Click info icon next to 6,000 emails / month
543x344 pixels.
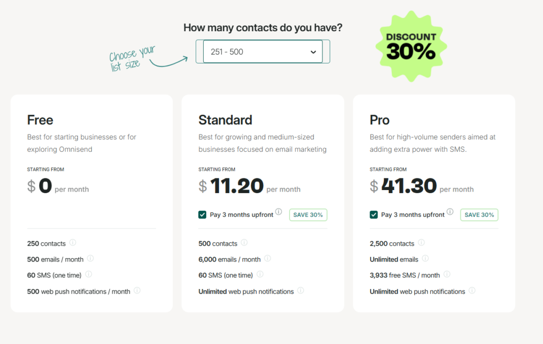(268, 258)
